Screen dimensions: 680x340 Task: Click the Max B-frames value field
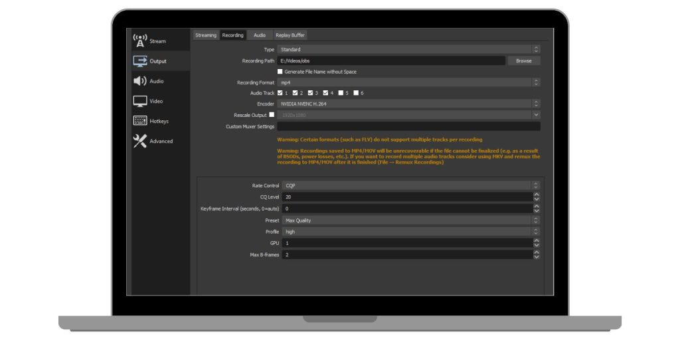click(407, 254)
